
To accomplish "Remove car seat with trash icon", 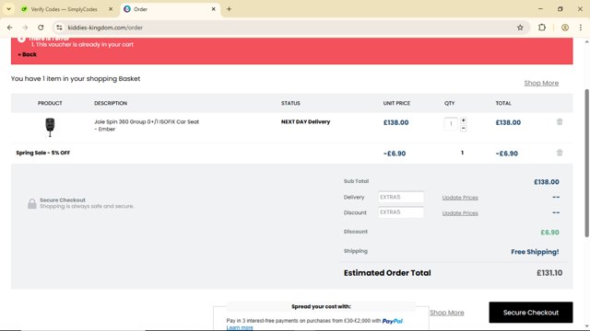I will 560,122.
